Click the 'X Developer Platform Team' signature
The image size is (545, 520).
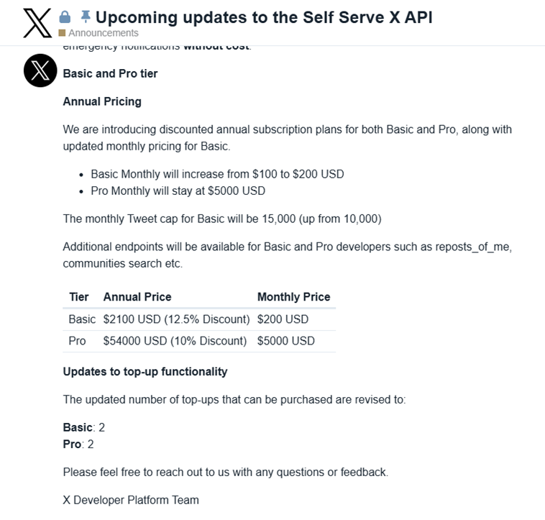(x=131, y=500)
